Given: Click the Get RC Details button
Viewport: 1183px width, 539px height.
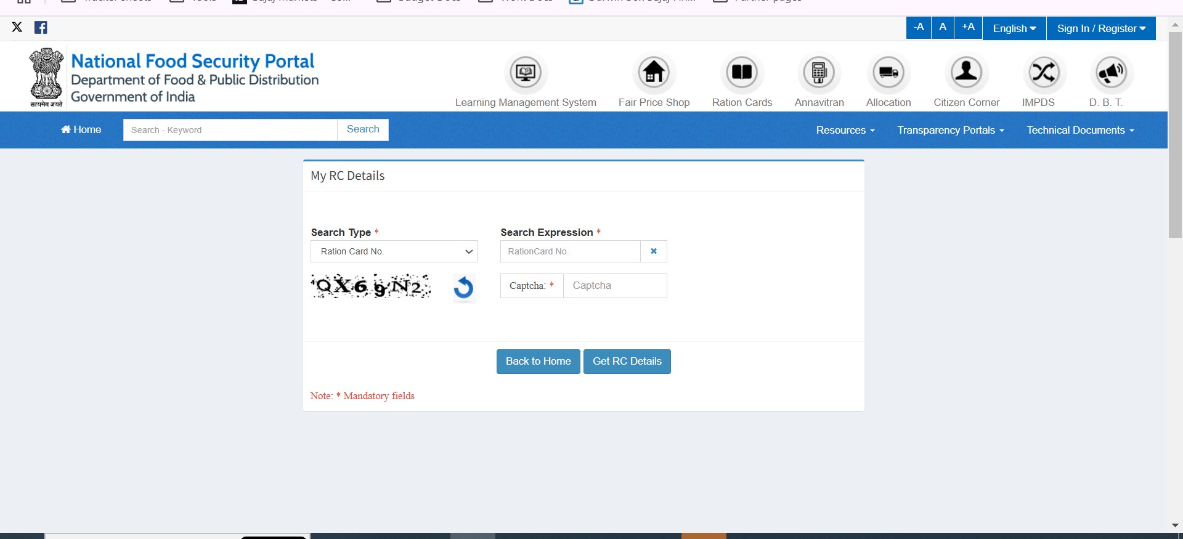Looking at the screenshot, I should tap(627, 362).
